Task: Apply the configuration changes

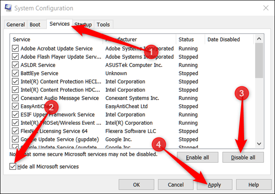Action: pos(214,185)
